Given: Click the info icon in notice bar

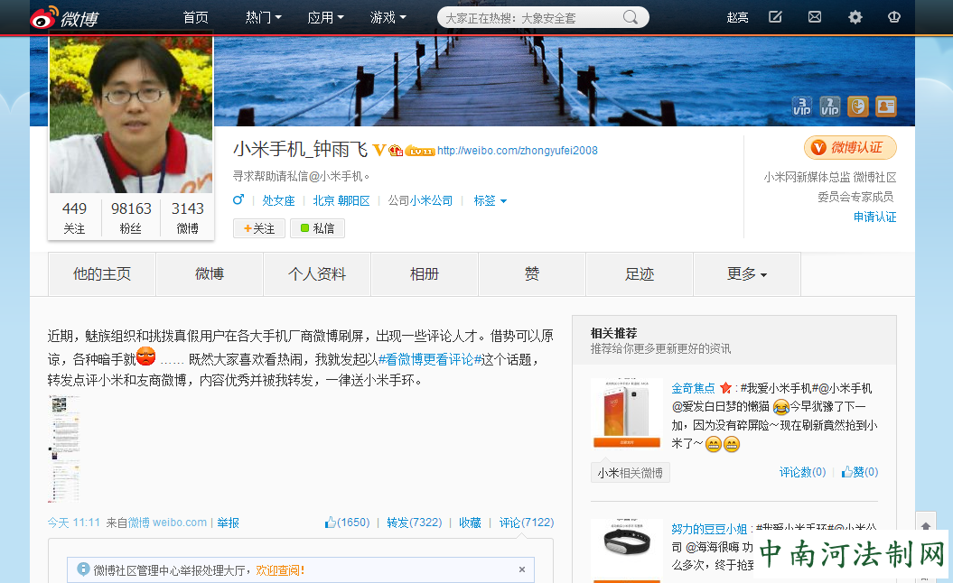Looking at the screenshot, I should click(x=83, y=569).
